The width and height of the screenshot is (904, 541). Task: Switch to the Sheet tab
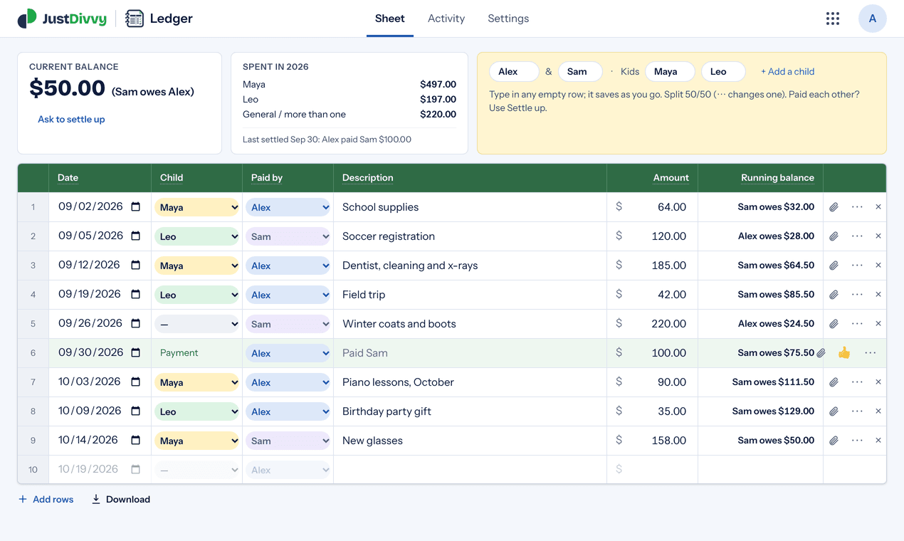(390, 19)
